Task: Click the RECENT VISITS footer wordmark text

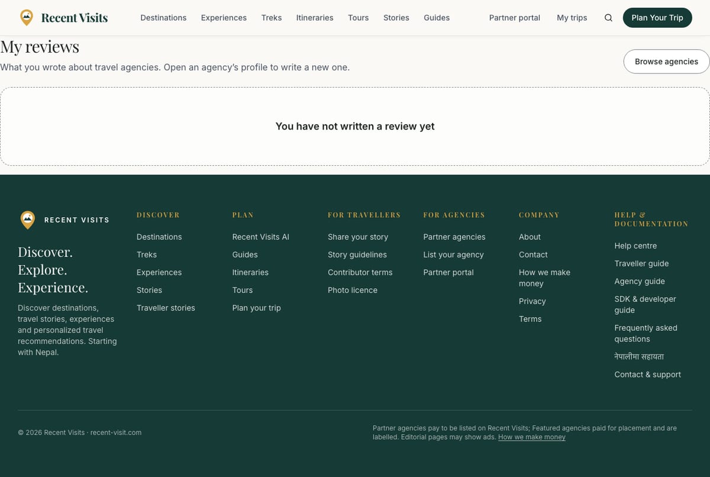Action: (x=77, y=220)
